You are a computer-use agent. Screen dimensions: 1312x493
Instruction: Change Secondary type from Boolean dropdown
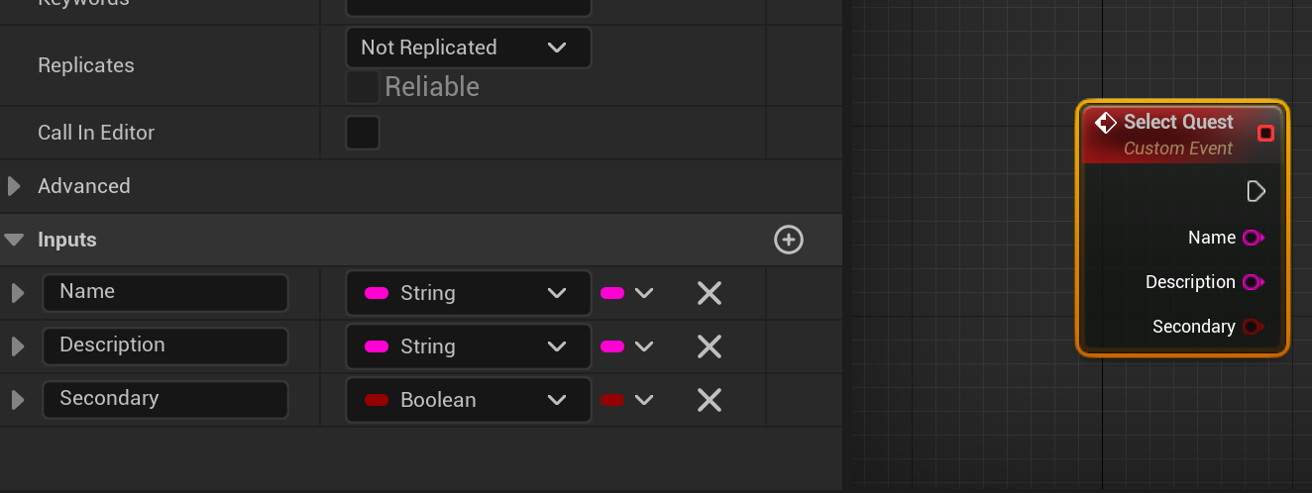(469, 400)
